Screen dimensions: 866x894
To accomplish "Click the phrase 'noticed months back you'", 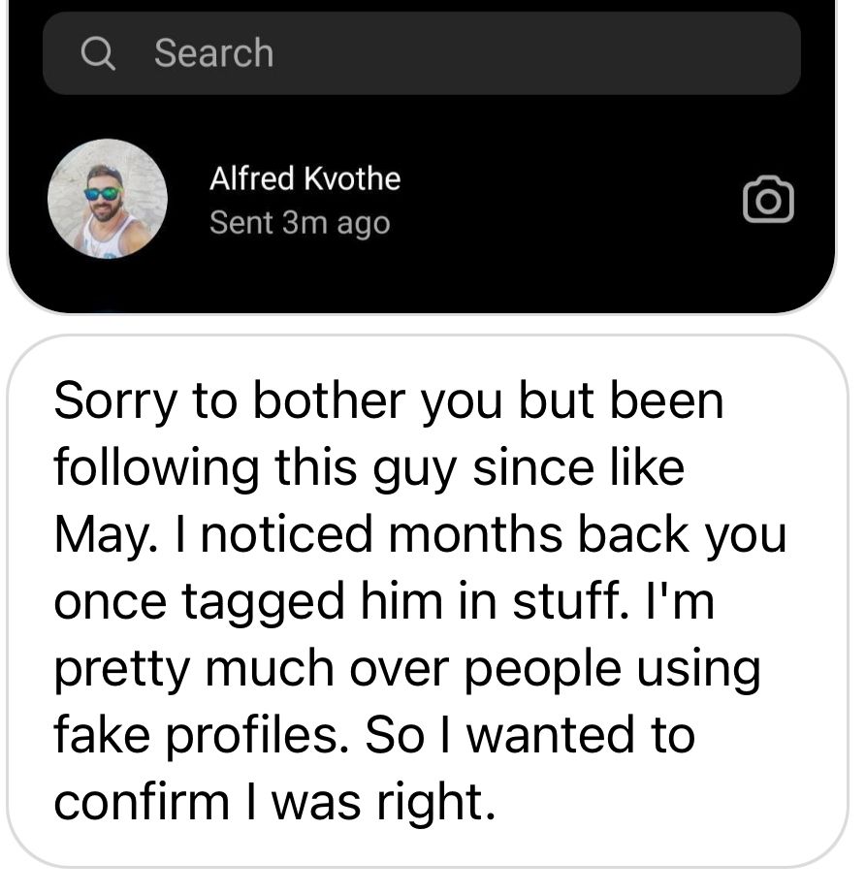I will pyautogui.click(x=494, y=534).
